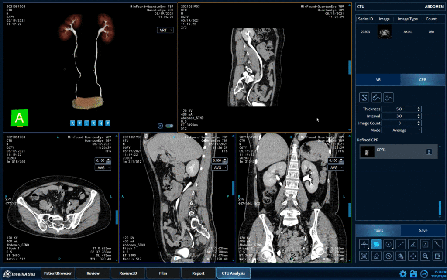Open the CTU Analysis tab

pyautogui.click(x=233, y=273)
